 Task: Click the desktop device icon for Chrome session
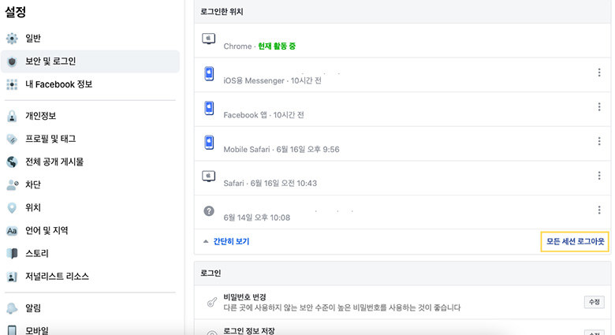pyautogui.click(x=209, y=39)
